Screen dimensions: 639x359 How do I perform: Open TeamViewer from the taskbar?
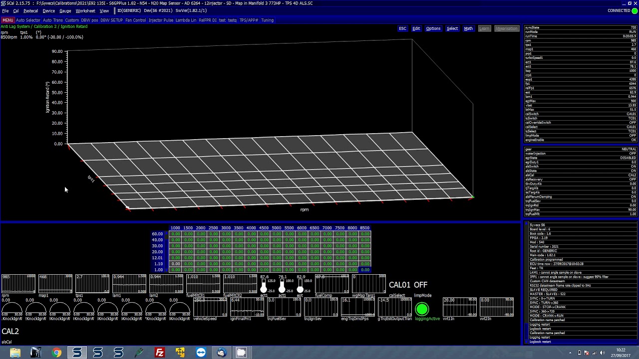(x=201, y=353)
